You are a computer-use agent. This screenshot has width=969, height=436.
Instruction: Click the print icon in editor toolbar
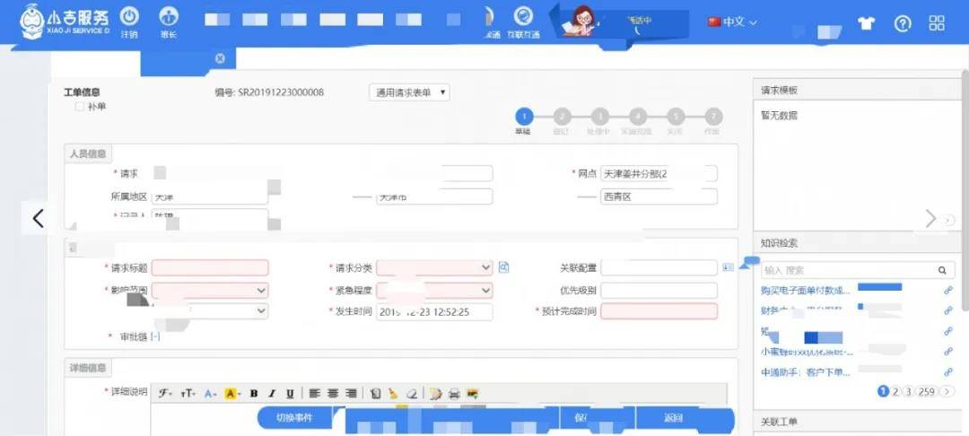tap(454, 394)
